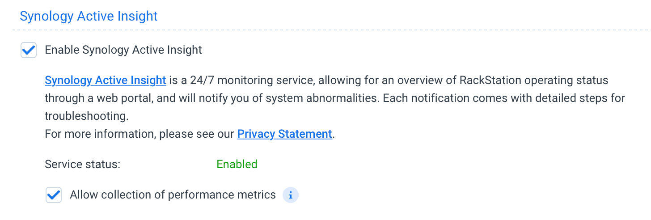This screenshot has height=220, width=651.
Task: Click the dashed divider under the heading
Action: pyautogui.click(x=331, y=30)
